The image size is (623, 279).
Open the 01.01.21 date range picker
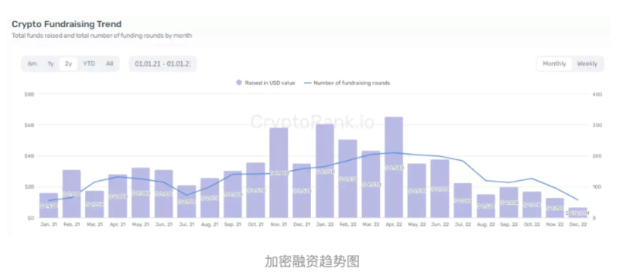[x=163, y=64]
